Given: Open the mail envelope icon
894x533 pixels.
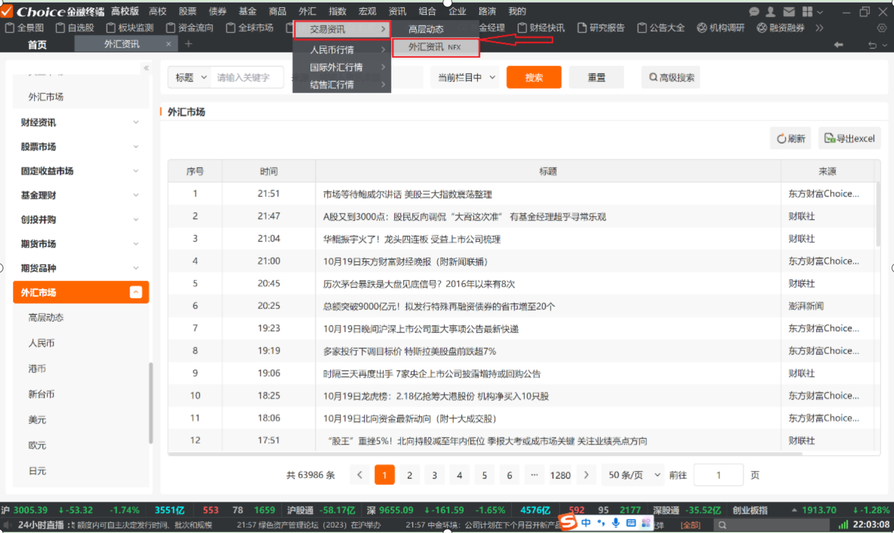Looking at the screenshot, I should pyautogui.click(x=789, y=12).
